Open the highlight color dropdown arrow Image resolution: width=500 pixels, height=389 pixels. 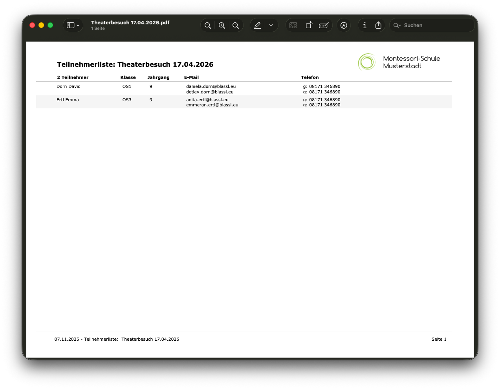pyautogui.click(x=271, y=26)
